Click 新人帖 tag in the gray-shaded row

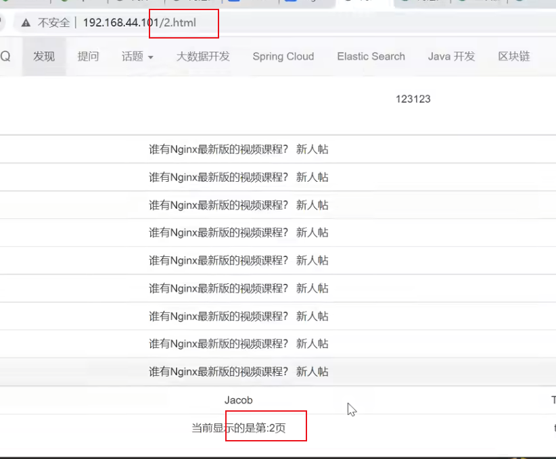tap(312, 372)
